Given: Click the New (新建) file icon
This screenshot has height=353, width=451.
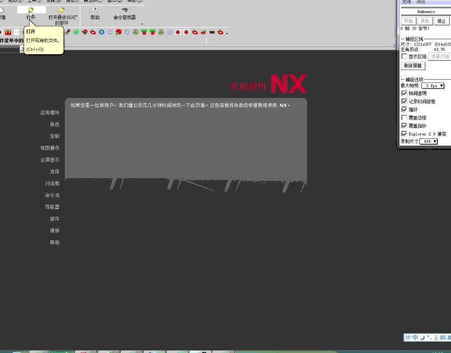Looking at the screenshot, I should coord(2,11).
